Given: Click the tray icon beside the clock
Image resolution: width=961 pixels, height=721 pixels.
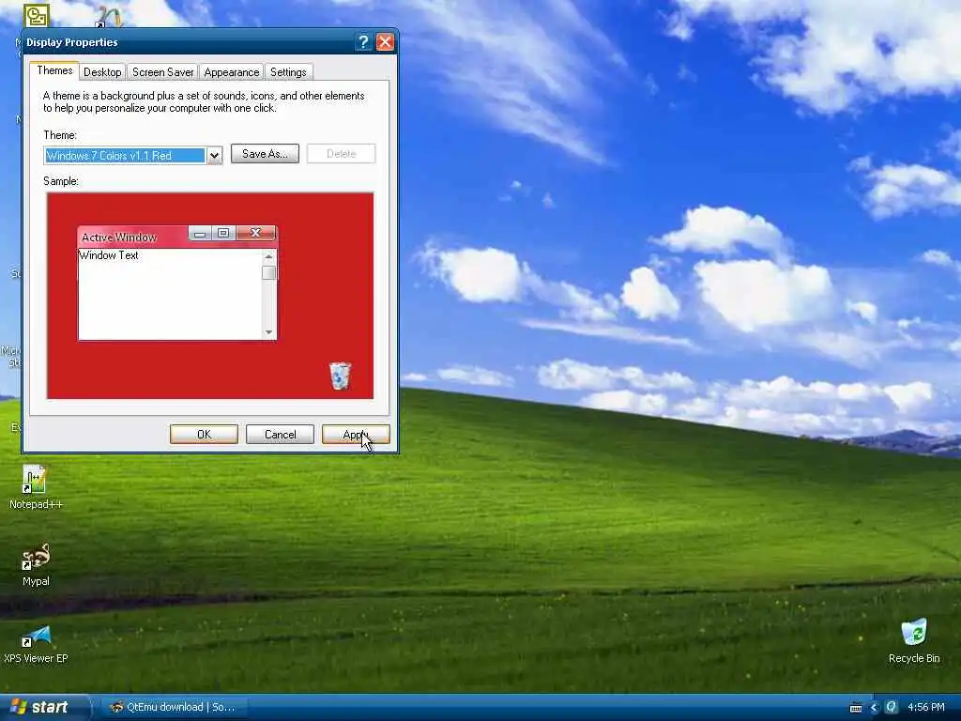Looking at the screenshot, I should (x=892, y=707).
